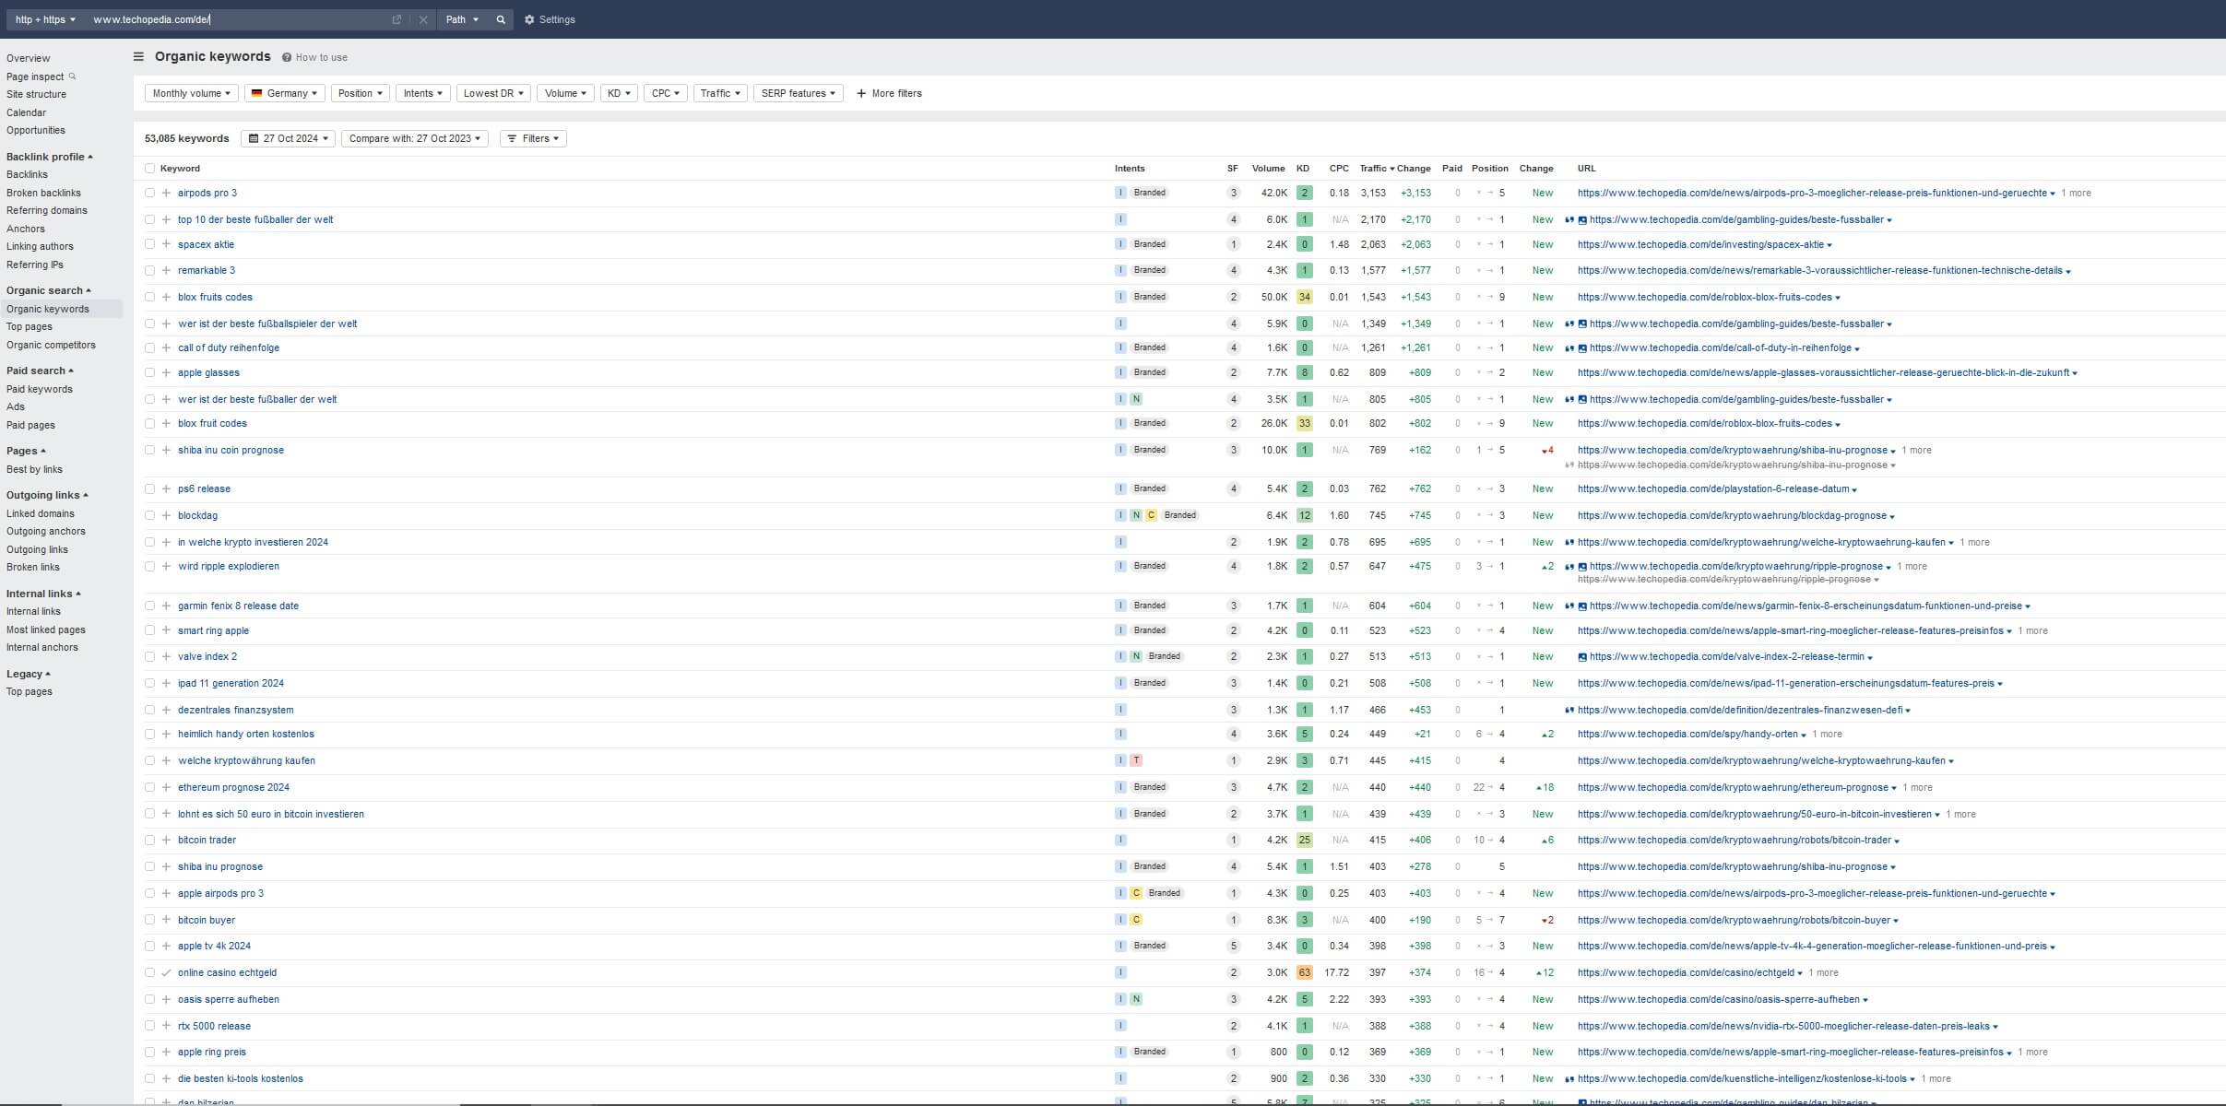2226x1106 pixels.
Task: Click the Filters button beside the date
Action: point(533,138)
